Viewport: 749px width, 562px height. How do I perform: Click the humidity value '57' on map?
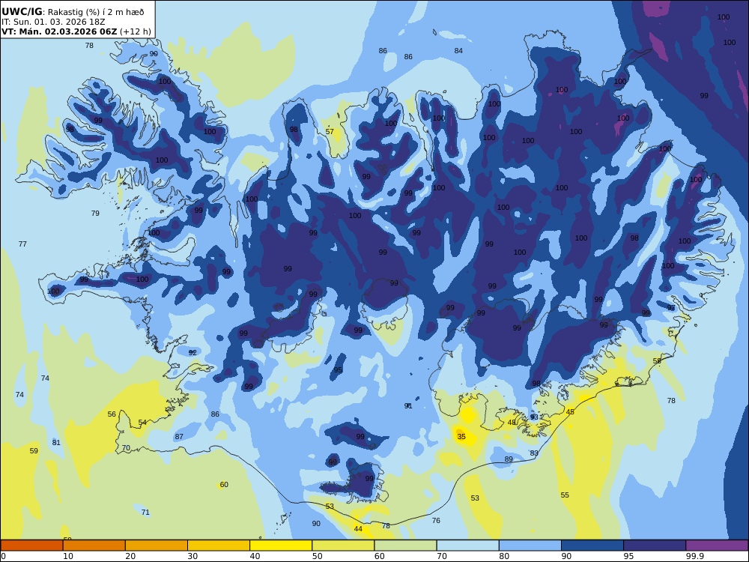(330, 132)
